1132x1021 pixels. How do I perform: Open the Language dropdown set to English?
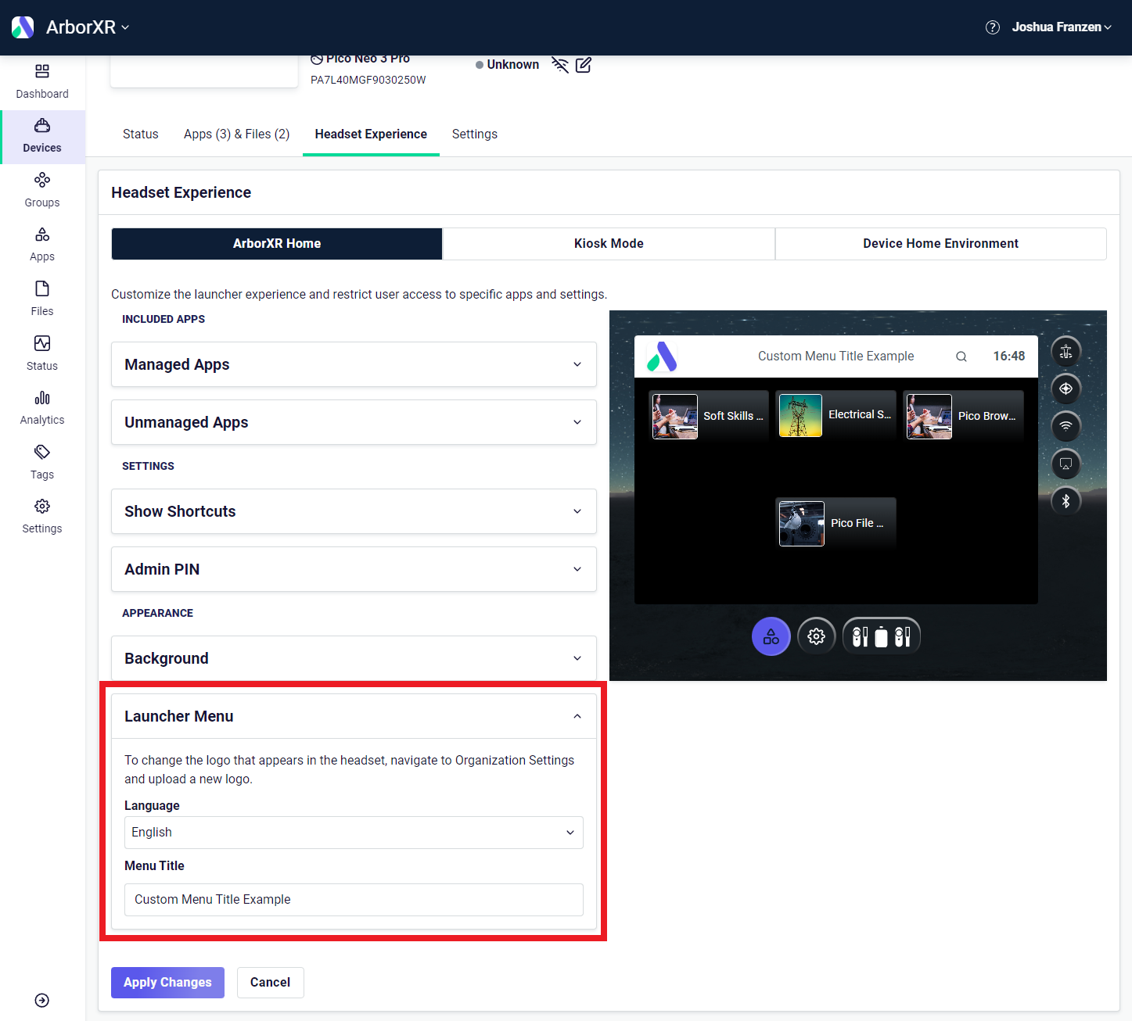(353, 832)
